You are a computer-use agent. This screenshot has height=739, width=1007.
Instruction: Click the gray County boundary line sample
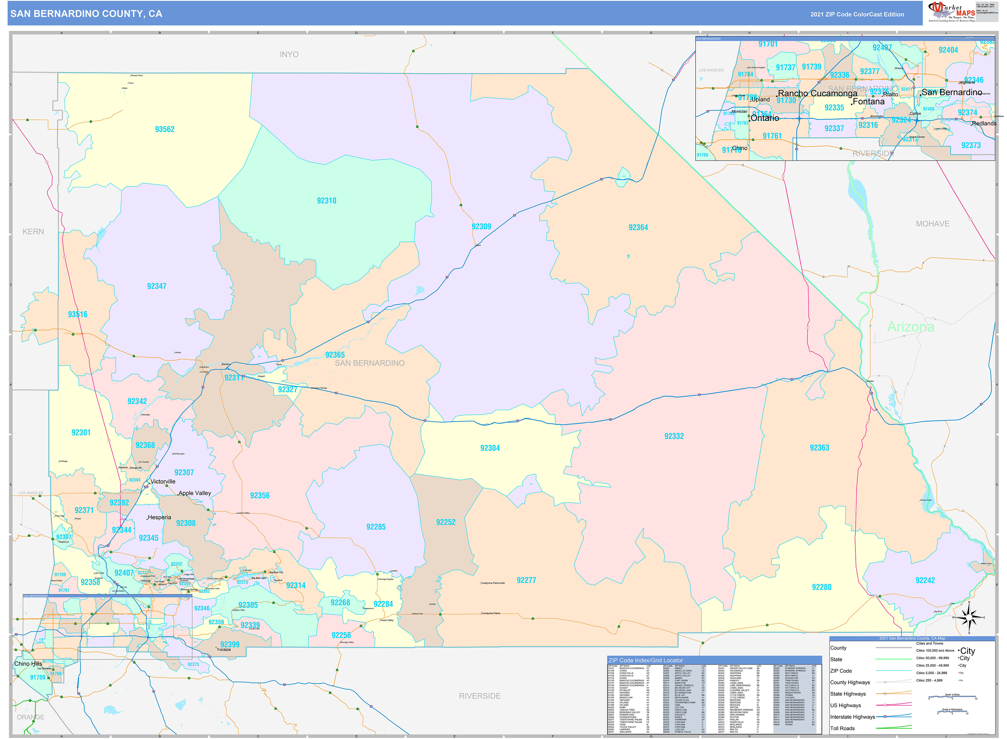(893, 647)
